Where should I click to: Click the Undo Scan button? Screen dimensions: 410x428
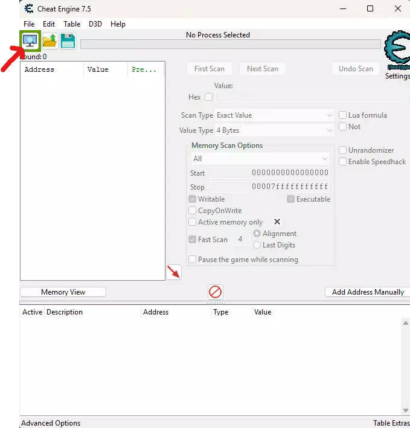pos(356,69)
